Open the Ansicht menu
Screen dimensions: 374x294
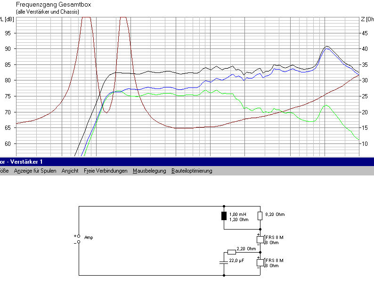pyautogui.click(x=70, y=171)
